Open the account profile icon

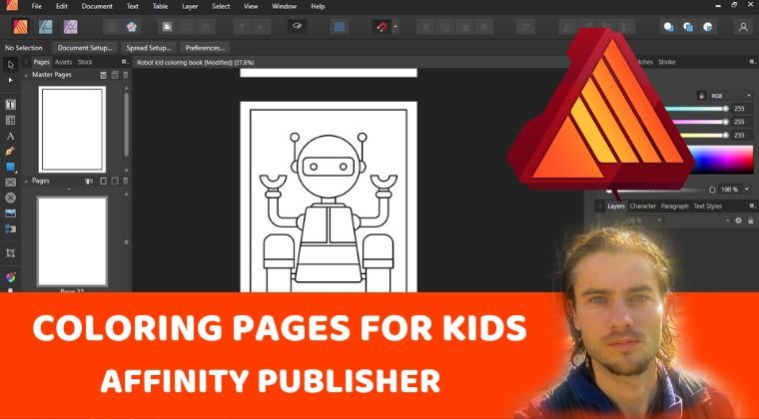click(x=742, y=27)
